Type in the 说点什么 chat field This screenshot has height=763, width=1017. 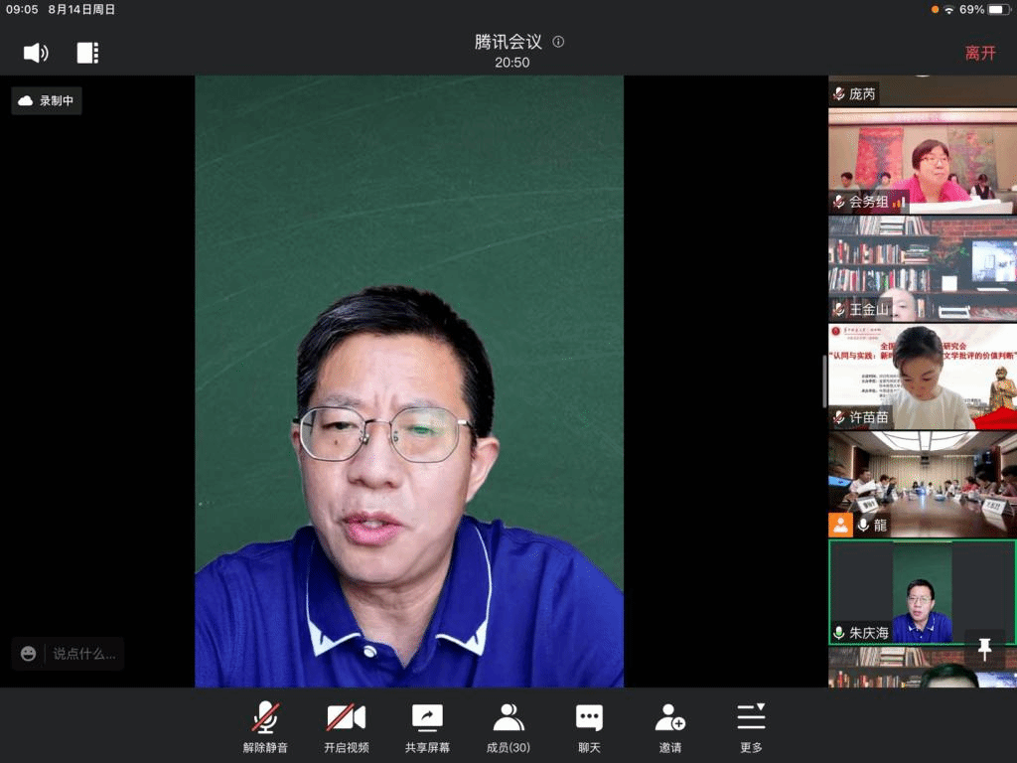tap(83, 654)
